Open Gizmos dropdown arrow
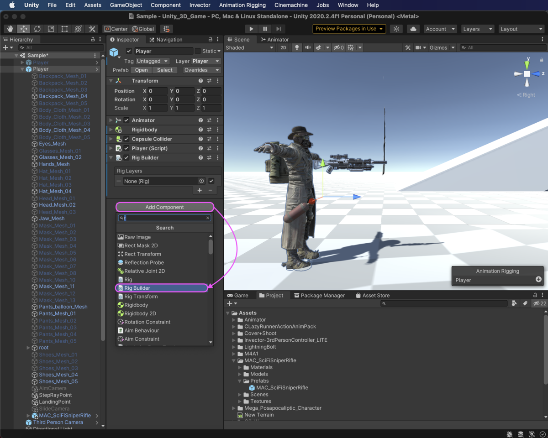 (453, 47)
